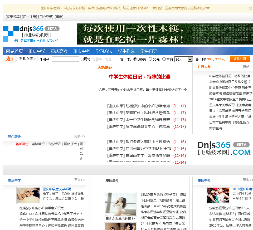
Task: Open 2014重庆中考招生严格执行三 link
Action: tap(230, 99)
